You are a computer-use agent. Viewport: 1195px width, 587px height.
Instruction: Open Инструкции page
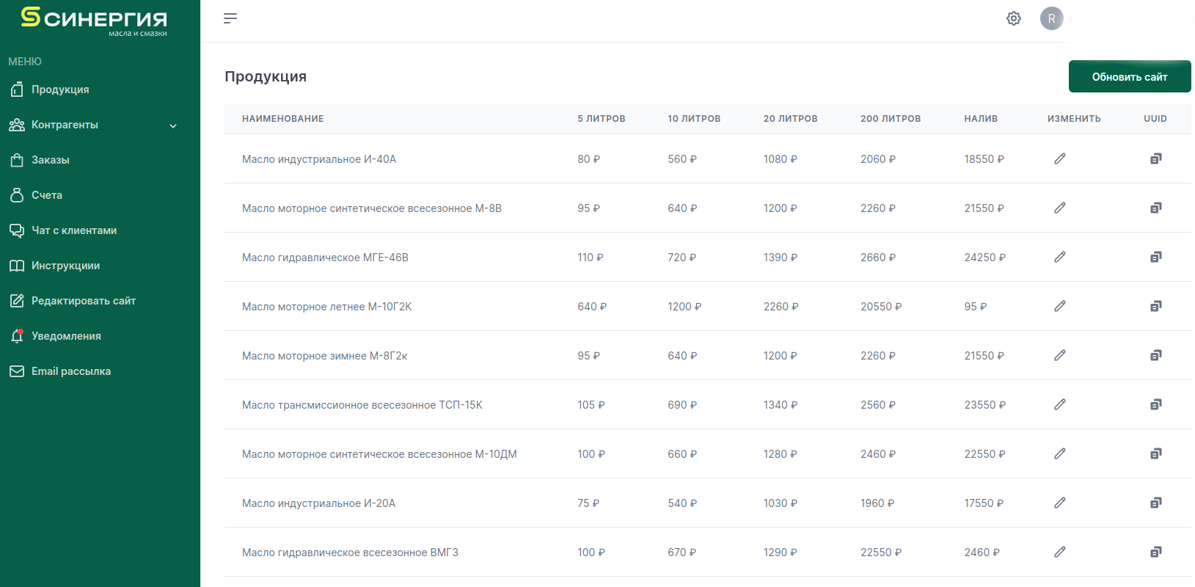(x=65, y=266)
